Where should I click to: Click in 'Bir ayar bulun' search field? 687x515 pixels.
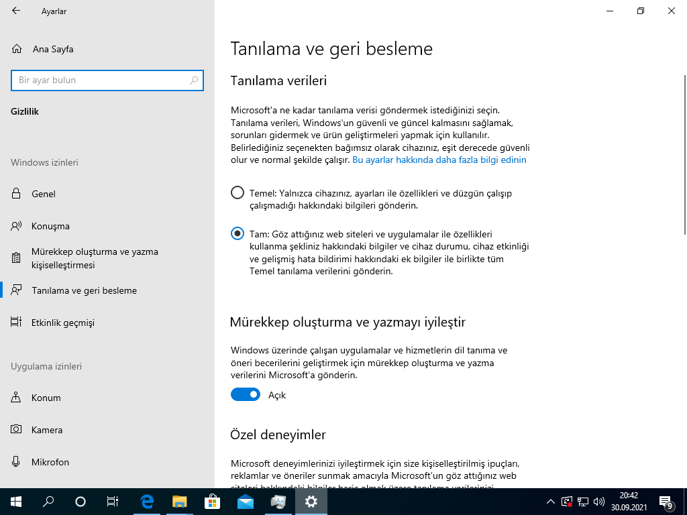coord(107,80)
